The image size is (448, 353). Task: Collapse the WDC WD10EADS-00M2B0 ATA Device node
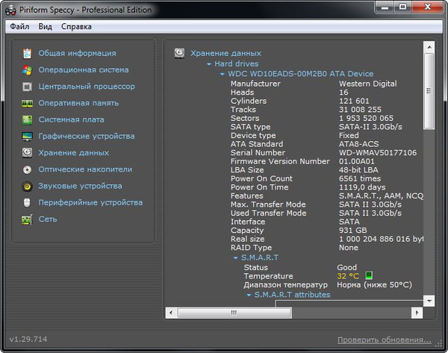(x=222, y=74)
